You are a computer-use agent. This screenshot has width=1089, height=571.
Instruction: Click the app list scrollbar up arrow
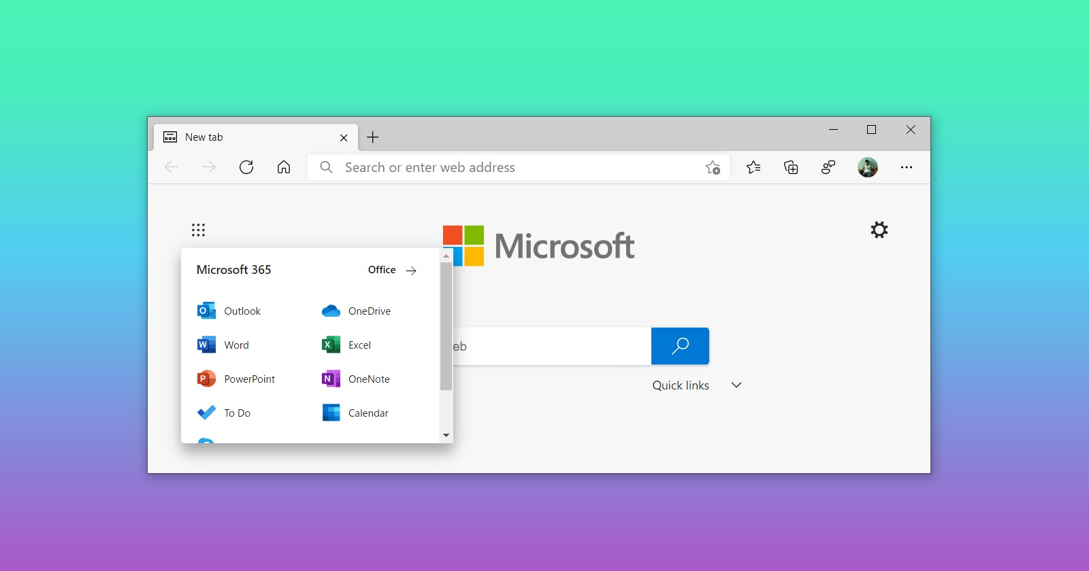[446, 256]
